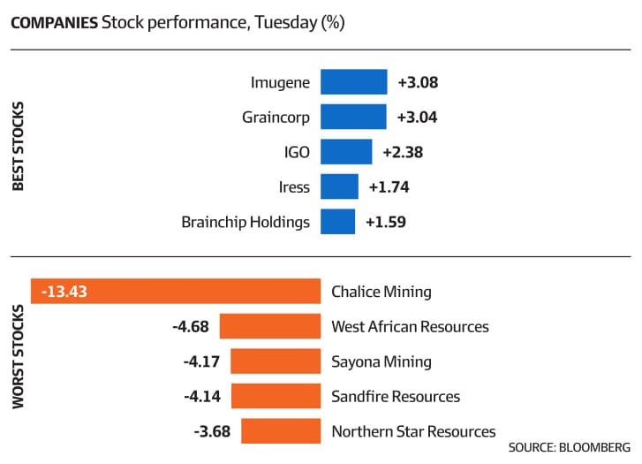Click the SOURCE: BLOOMBERG credit text
This screenshot has height=464, width=642.
569,447
